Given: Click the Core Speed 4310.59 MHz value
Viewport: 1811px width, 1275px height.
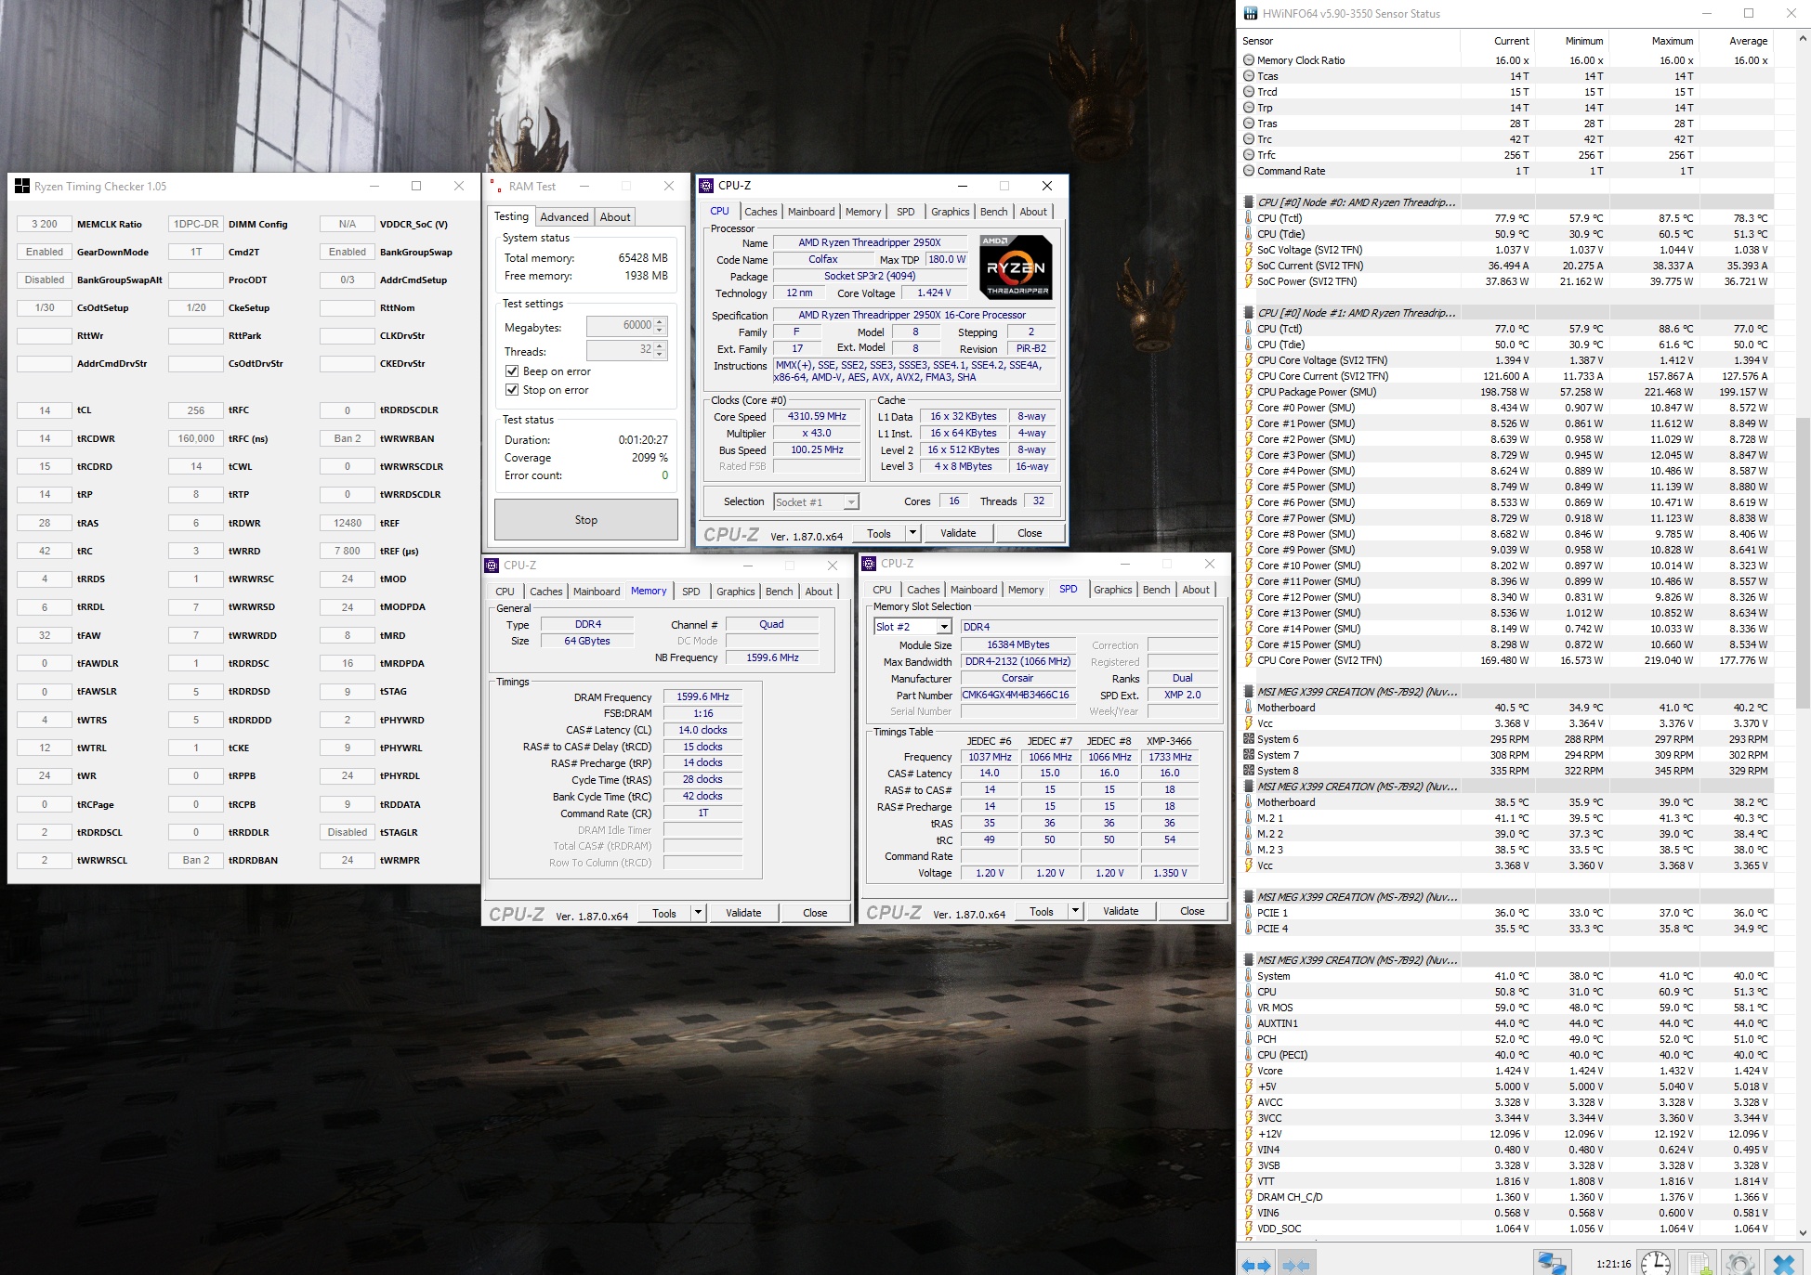Looking at the screenshot, I should click(817, 416).
